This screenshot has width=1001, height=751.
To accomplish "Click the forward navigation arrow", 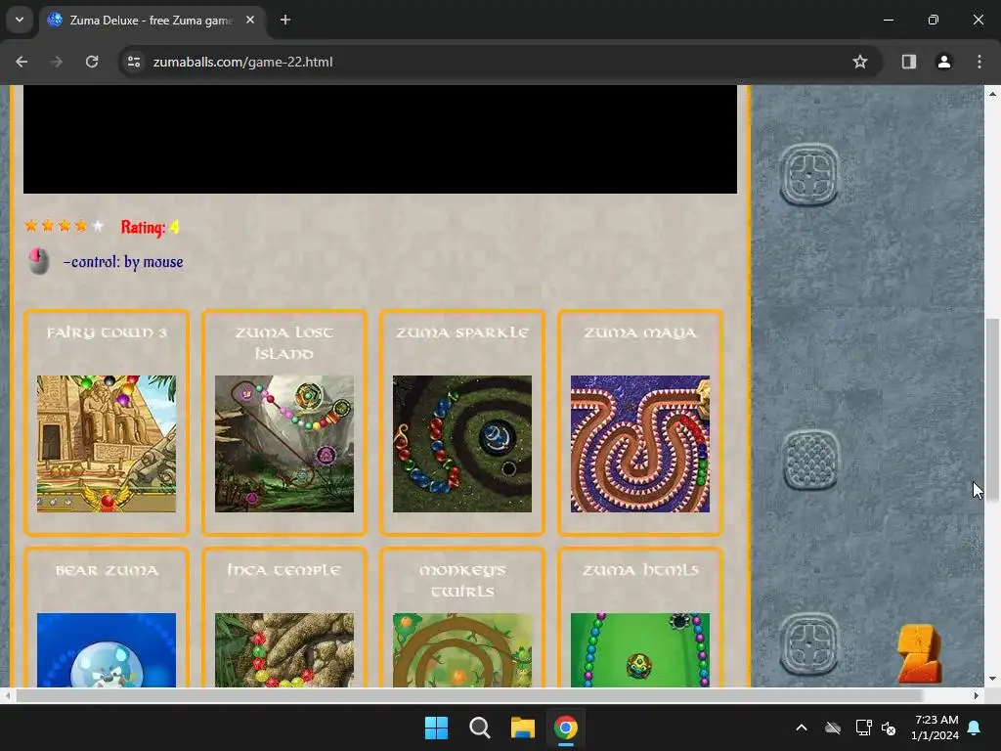I will tap(57, 62).
